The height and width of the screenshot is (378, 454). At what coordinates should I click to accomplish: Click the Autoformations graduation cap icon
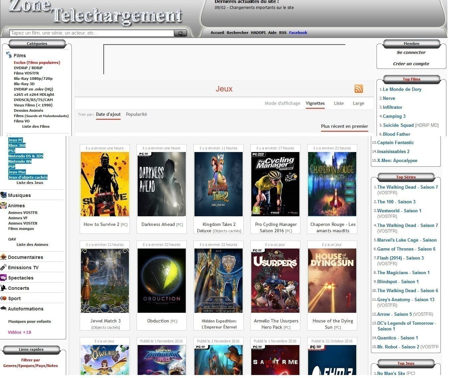point(3,308)
